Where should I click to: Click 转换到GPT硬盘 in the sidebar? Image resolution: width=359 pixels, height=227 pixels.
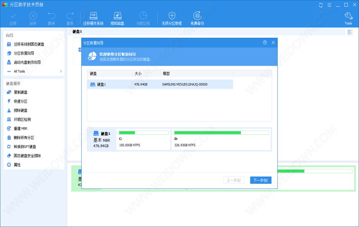click(25, 147)
